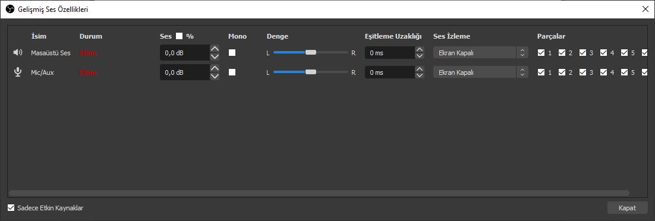Click the Denge column header
The width and height of the screenshot is (655, 221).
(278, 36)
